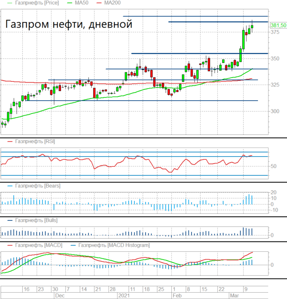Click the 350 price axis label

[275, 59]
